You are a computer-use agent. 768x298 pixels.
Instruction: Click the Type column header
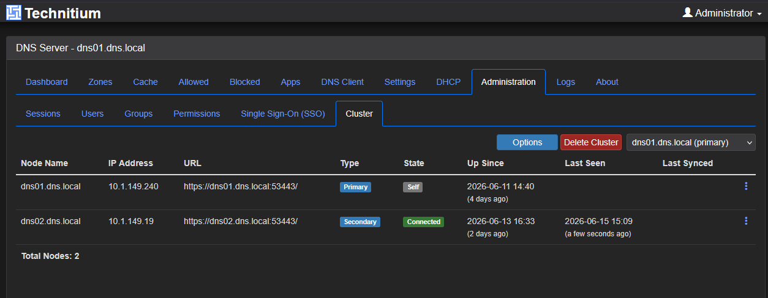click(x=350, y=163)
